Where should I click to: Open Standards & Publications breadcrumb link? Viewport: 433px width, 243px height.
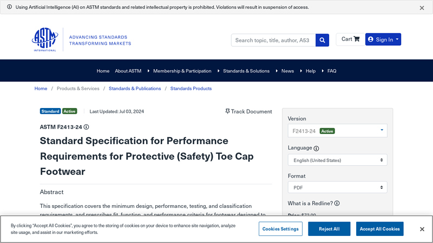point(135,89)
